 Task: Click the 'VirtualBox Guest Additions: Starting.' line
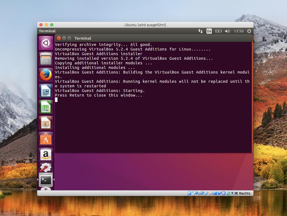[x=100, y=90]
